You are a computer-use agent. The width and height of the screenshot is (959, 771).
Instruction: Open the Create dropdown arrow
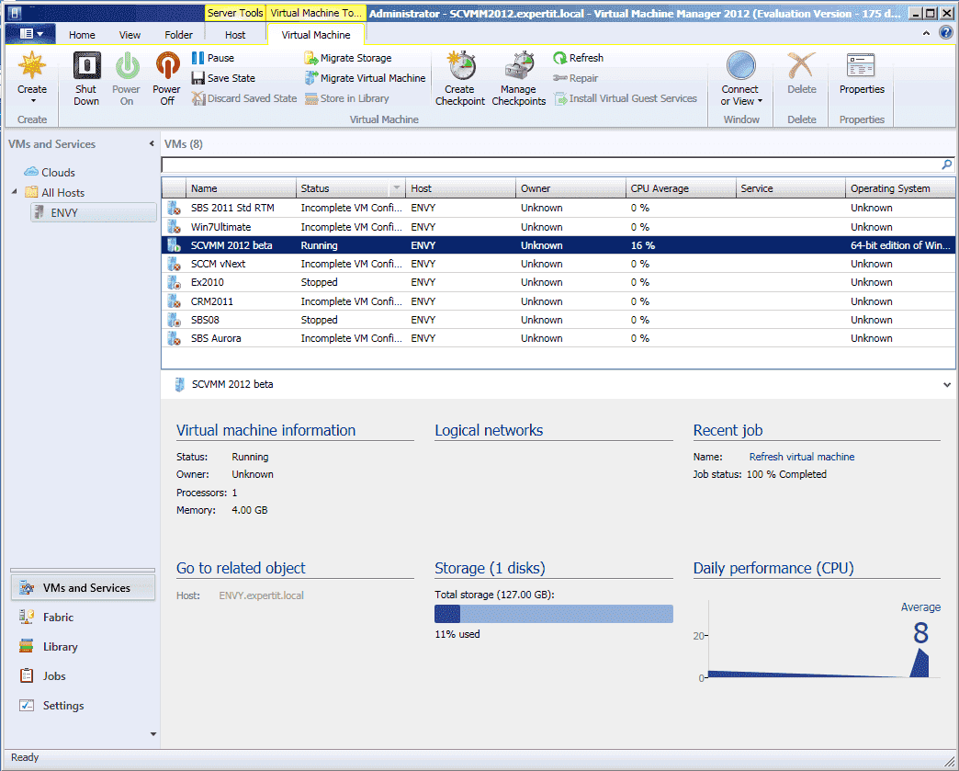[x=33, y=101]
